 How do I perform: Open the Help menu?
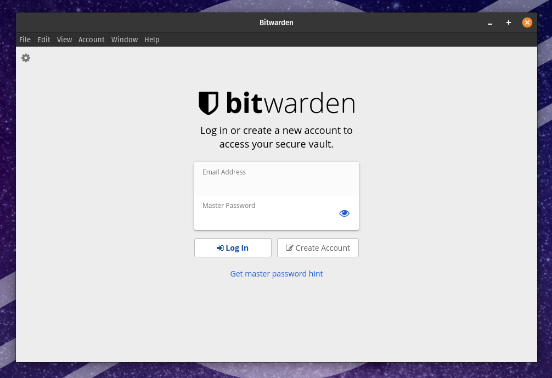152,40
